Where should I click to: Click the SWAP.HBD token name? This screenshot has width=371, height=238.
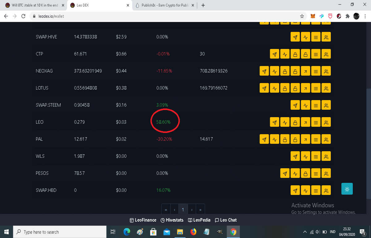[x=46, y=190]
